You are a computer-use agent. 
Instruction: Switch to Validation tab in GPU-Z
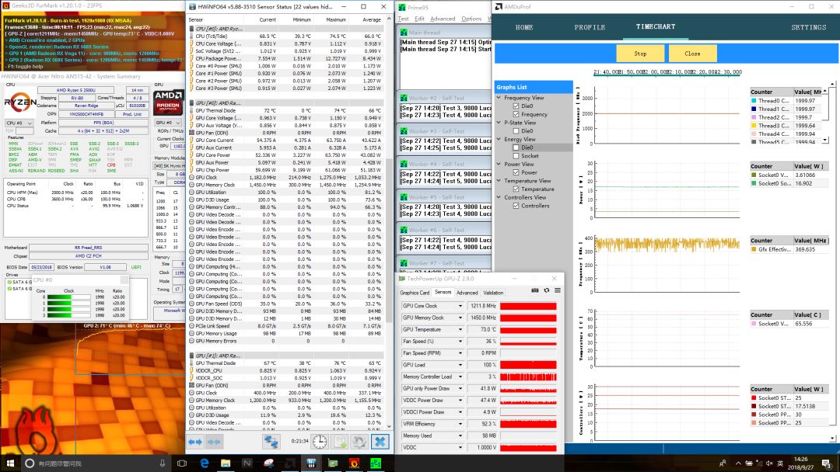(493, 293)
